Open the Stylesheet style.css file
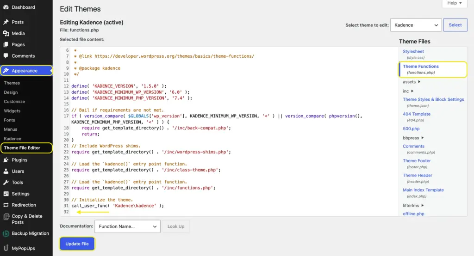This screenshot has width=474, height=256. [413, 52]
